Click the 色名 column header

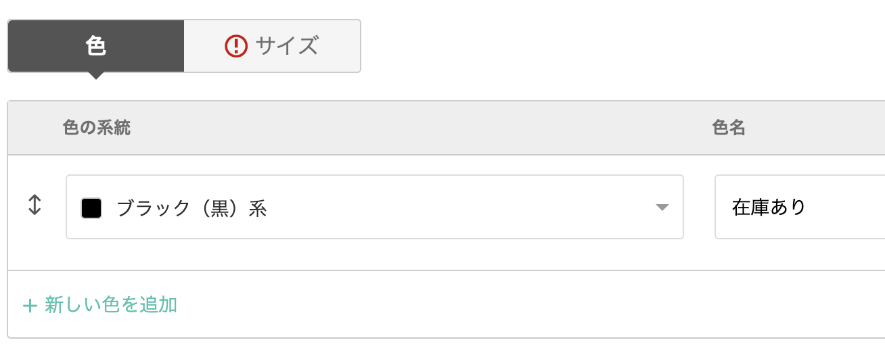pos(729,128)
